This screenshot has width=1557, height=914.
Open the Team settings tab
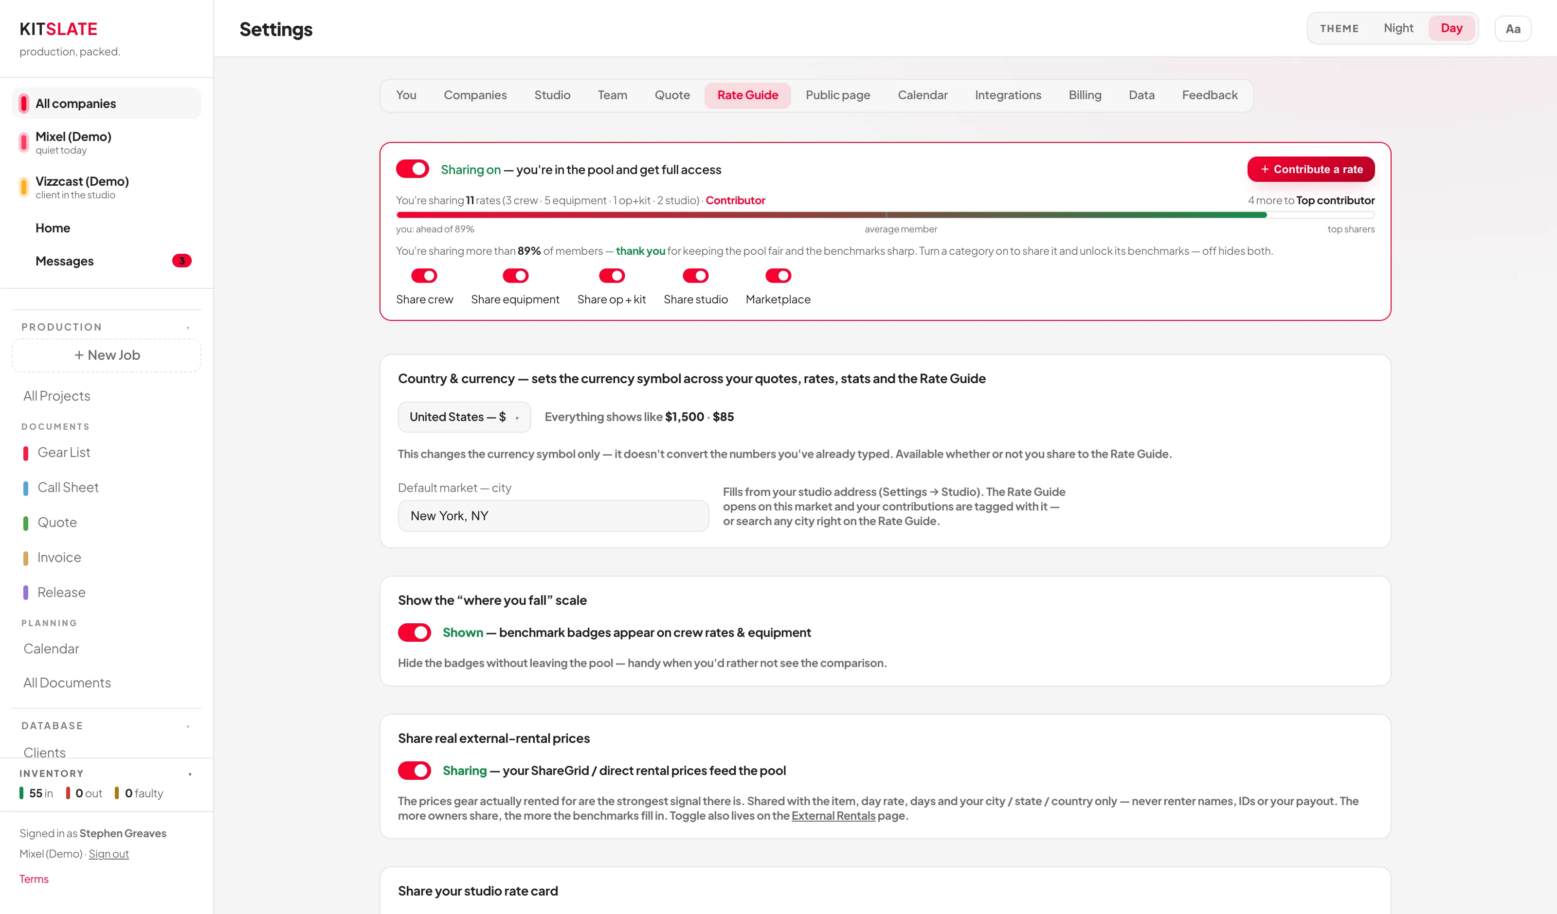point(612,95)
